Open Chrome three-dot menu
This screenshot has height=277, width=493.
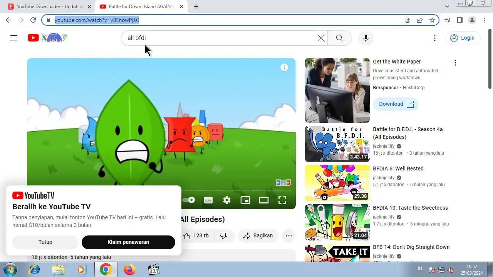point(485,20)
